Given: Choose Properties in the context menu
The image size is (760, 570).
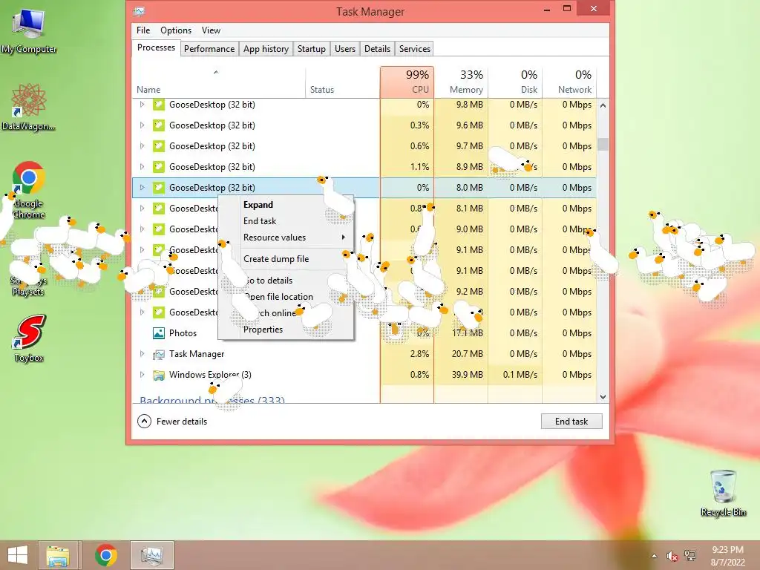Looking at the screenshot, I should click(x=286, y=330).
